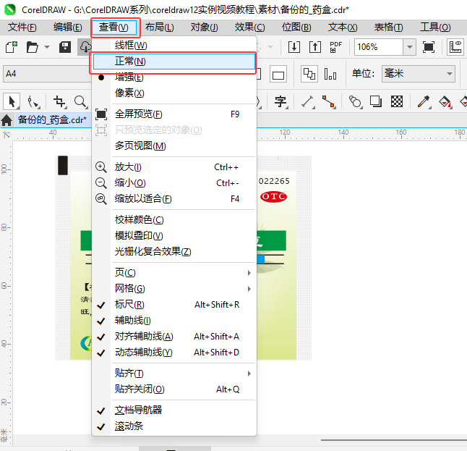Click Multipage View (多页视图) item
Image resolution: width=467 pixels, height=451 pixels.
[174, 146]
